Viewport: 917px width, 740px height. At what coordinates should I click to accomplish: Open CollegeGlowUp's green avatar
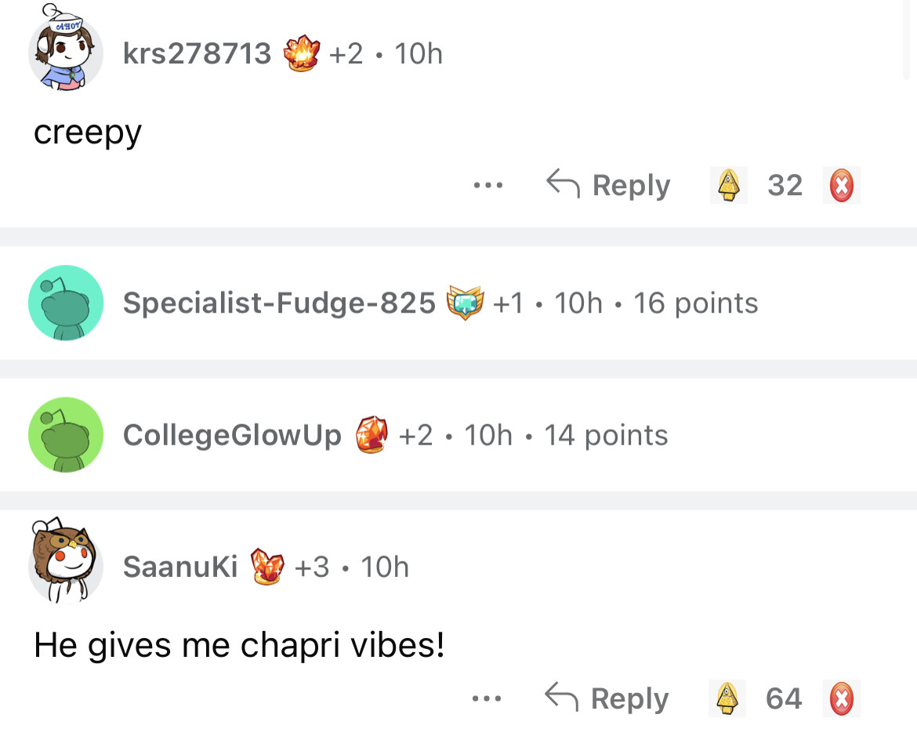click(x=66, y=434)
